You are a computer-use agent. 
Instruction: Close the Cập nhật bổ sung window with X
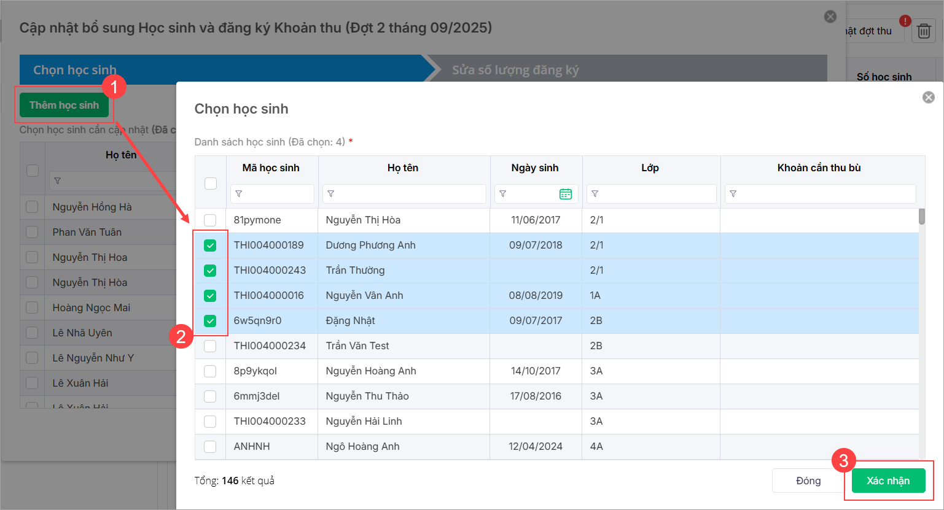tap(830, 17)
